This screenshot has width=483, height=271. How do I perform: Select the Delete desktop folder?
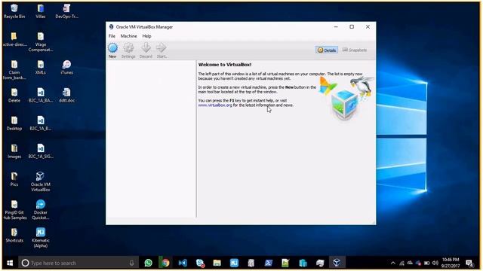tap(14, 96)
